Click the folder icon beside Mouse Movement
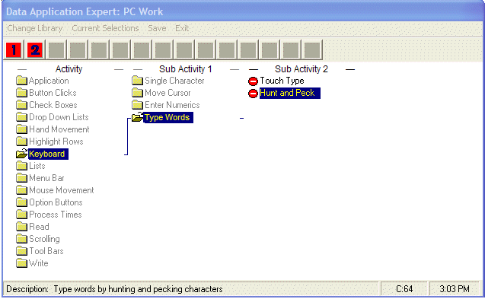485x299 pixels. 21,190
